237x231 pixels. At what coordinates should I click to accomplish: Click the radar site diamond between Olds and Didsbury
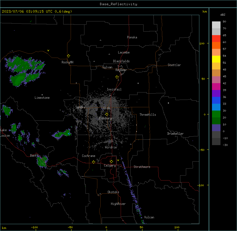click(x=107, y=114)
